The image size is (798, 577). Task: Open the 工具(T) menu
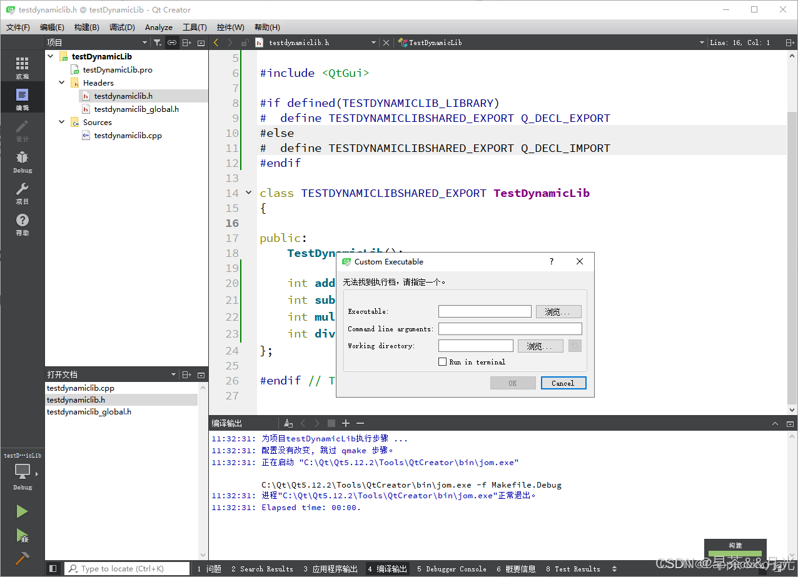click(194, 27)
